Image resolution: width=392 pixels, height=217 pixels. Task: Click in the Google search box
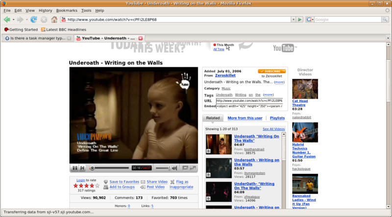point(348,20)
